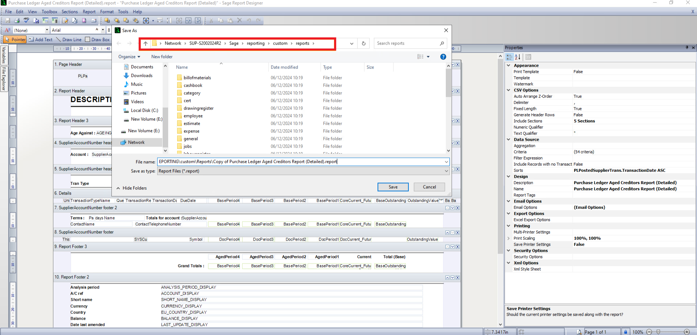This screenshot has height=335, width=697.
Task: Click the export to Excel toolbar icon
Action: (45, 21)
